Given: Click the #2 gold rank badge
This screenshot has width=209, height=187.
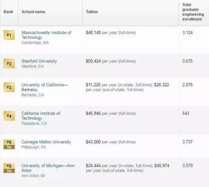Looking at the screenshot, I should pos(9,63).
